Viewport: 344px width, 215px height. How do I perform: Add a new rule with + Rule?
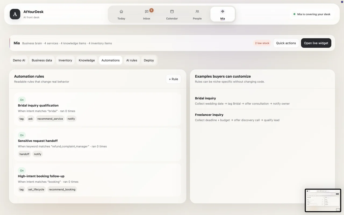(x=173, y=79)
